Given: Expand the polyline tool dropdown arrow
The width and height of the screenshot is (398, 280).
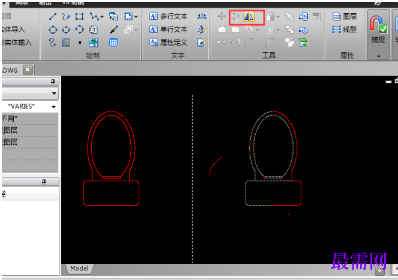Looking at the screenshot, I should click(x=101, y=17).
